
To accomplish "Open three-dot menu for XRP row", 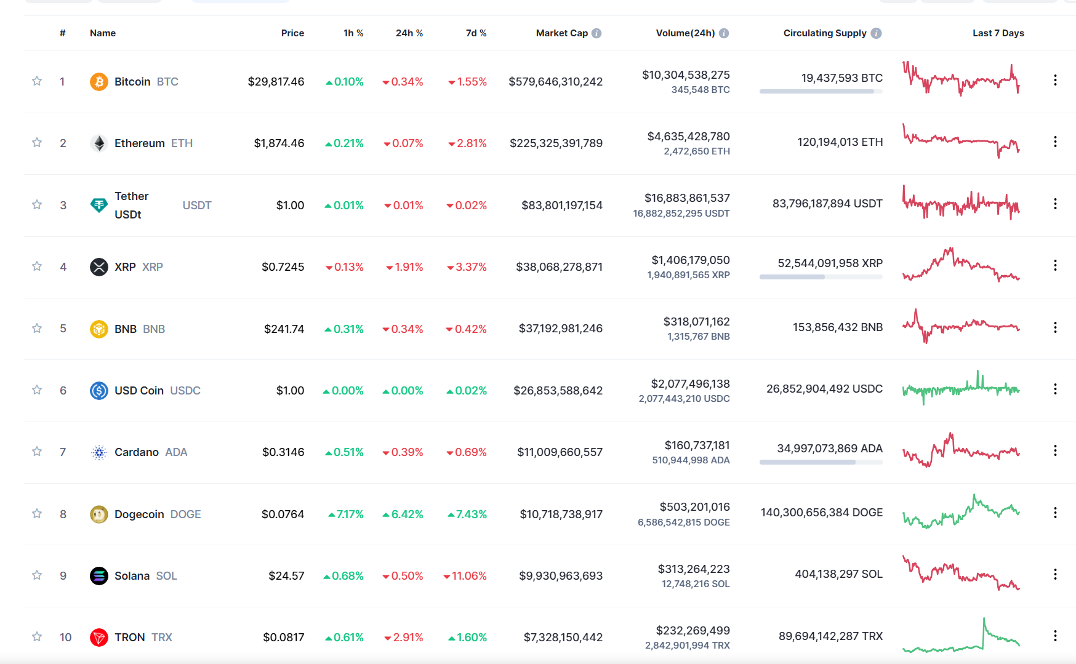I will point(1055,265).
